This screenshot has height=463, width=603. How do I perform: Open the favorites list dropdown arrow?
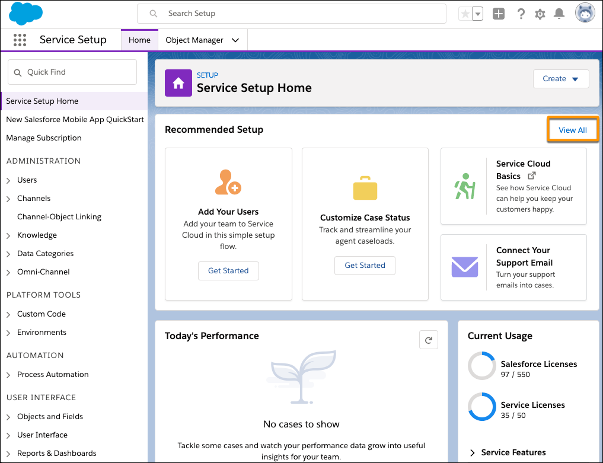tap(478, 14)
